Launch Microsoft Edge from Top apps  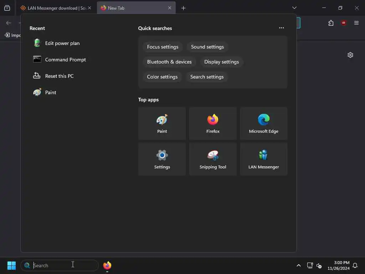pos(263,123)
